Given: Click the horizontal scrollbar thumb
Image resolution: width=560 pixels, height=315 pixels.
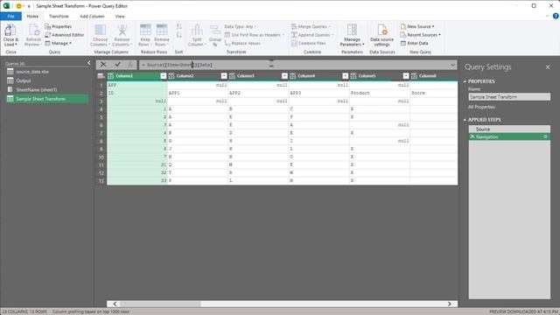Looking at the screenshot, I should (160, 304).
